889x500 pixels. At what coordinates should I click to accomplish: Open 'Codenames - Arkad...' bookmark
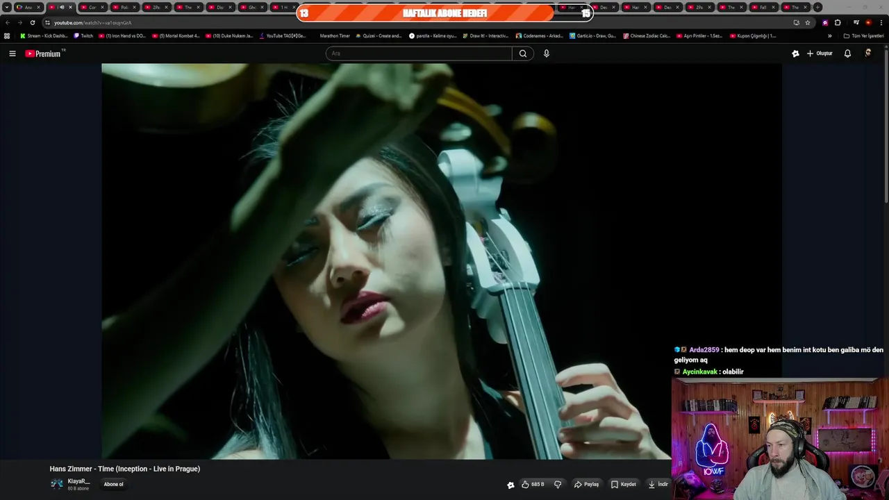[x=540, y=36]
